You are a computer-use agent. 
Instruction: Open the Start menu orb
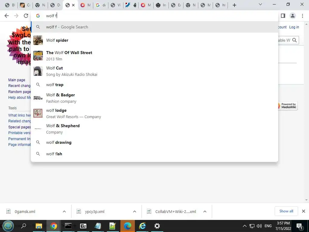8,226
